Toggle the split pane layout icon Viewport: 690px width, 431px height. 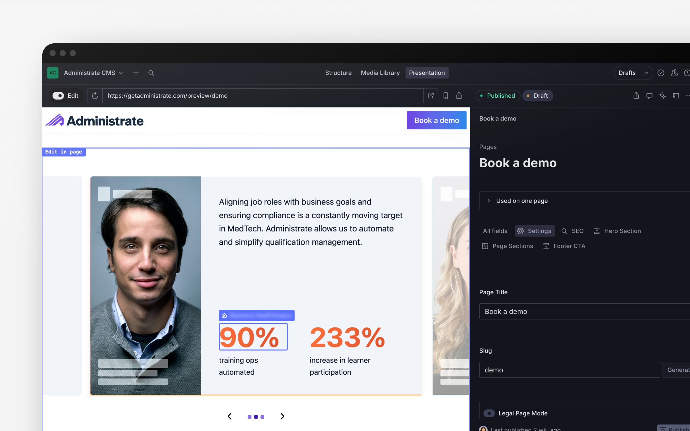pyautogui.click(x=676, y=96)
